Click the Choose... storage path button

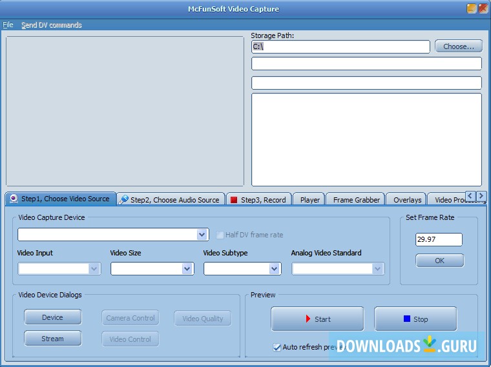(x=459, y=46)
